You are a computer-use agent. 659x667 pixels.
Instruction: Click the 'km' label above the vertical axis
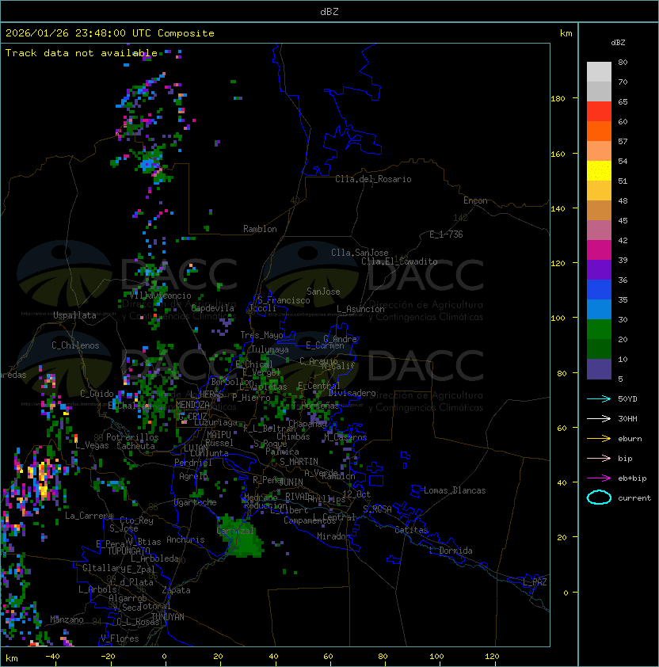pos(566,33)
